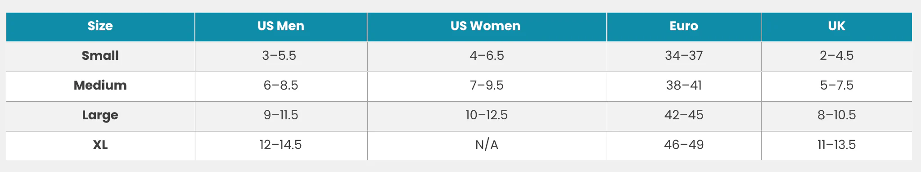Click the 12–14.5 US Men cell

[281, 145]
